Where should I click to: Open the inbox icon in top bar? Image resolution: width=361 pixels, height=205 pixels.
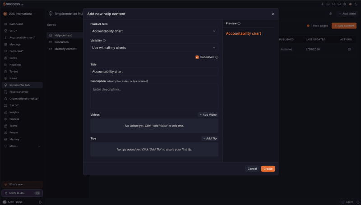[328, 4]
